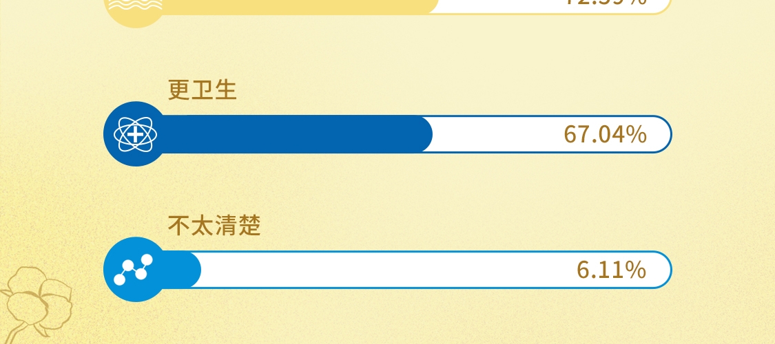Click the light blue filled bar stub

[185, 270]
